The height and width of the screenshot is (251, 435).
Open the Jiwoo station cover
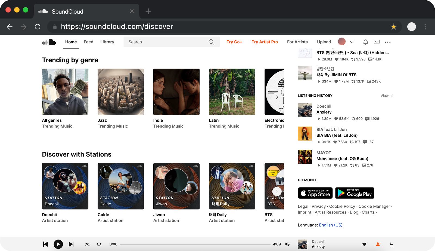pos(176,186)
